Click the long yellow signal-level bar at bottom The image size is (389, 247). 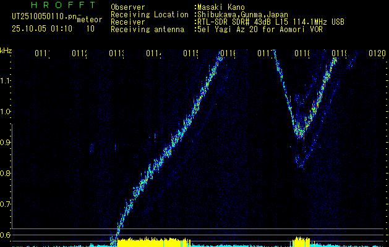coord(154,242)
